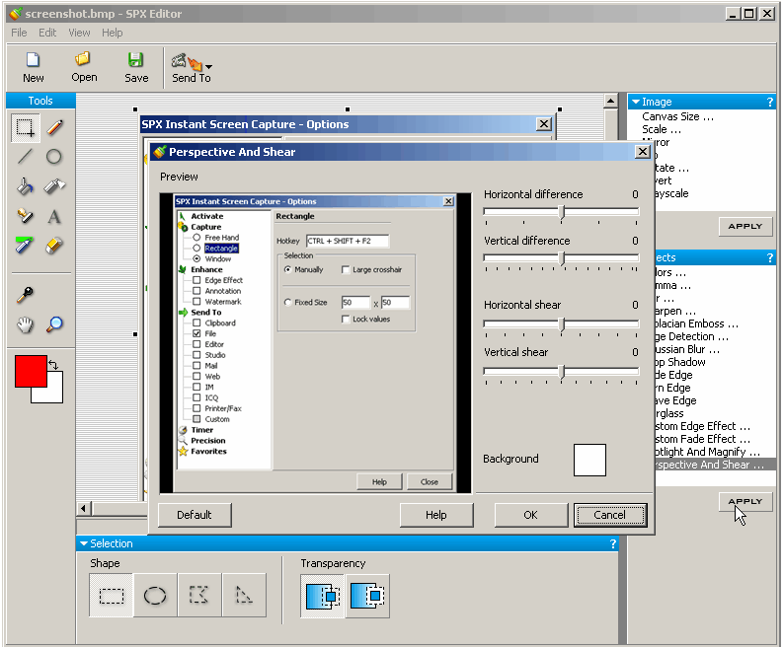Click the New document icon
Screen dimensions: 784x647
click(x=33, y=60)
